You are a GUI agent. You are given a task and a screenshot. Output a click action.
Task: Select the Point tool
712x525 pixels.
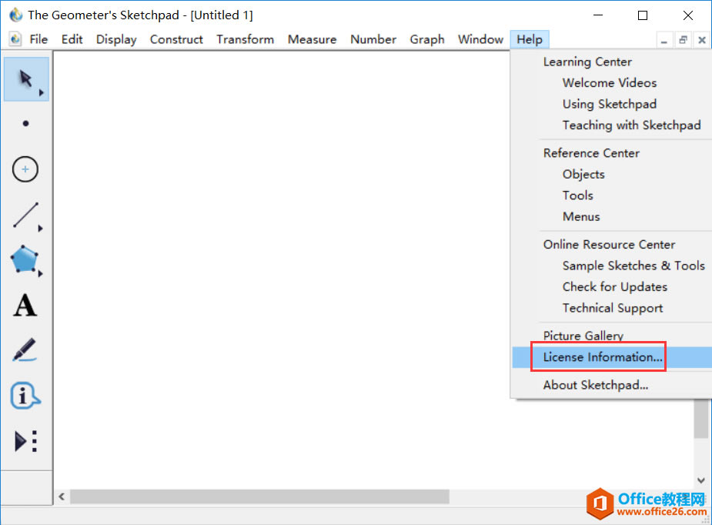[x=26, y=123]
